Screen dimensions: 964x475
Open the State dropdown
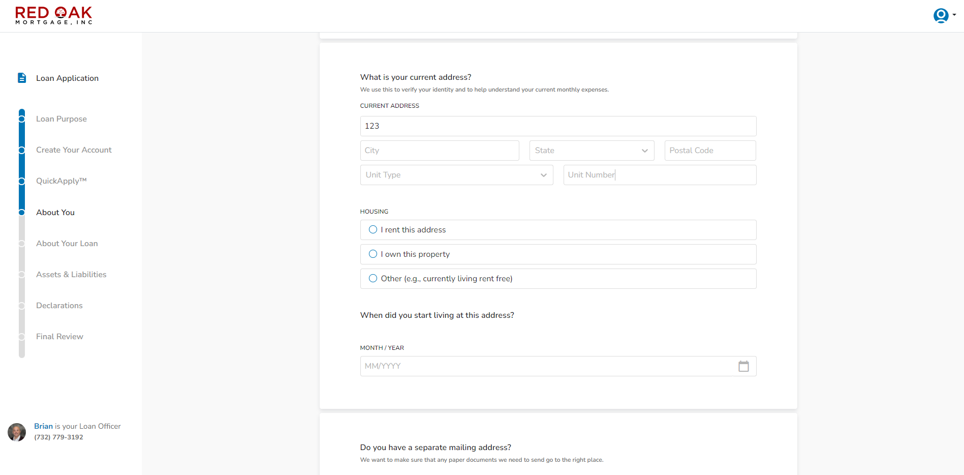point(592,151)
